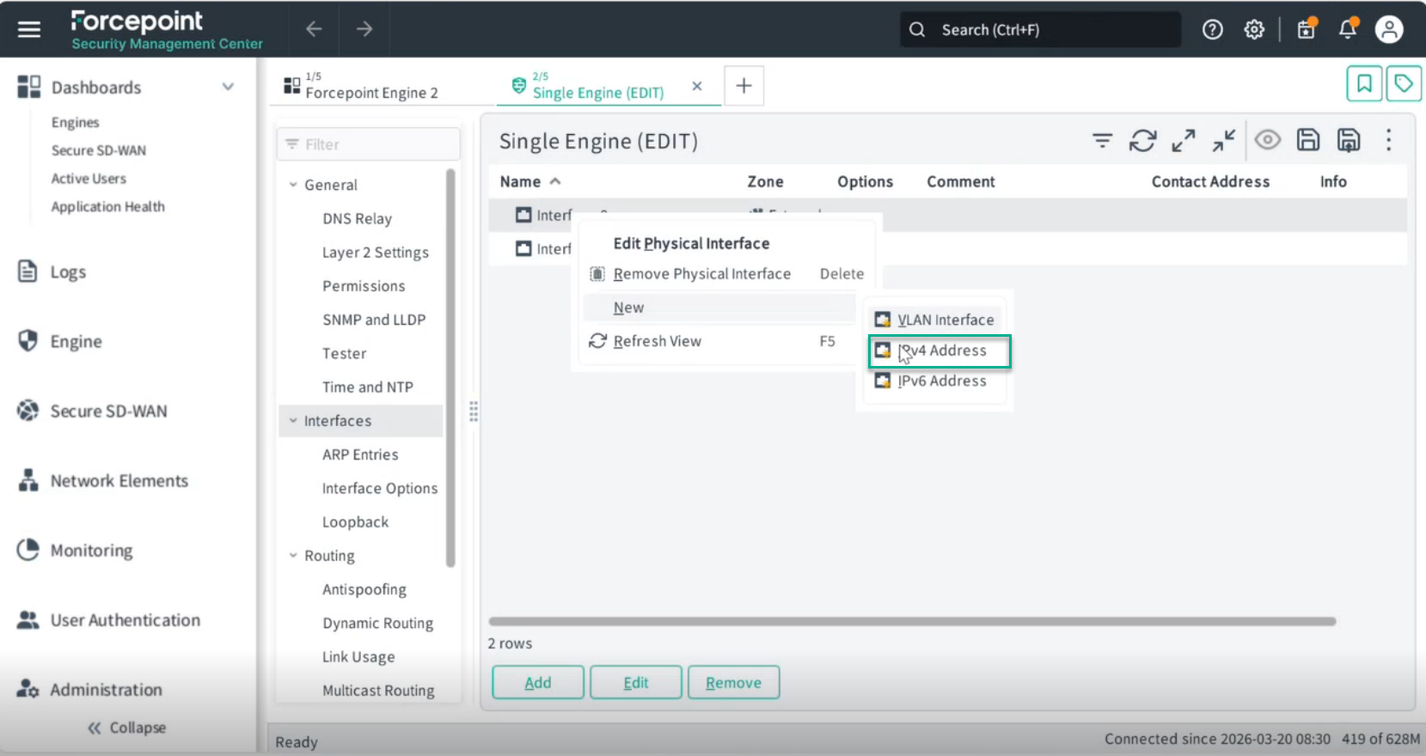
Task: Click the tree panel vertical scrollbar
Action: [450, 368]
